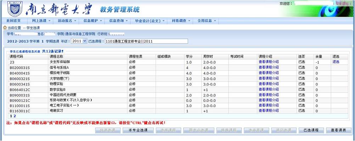Open the 网上选课 menu
Viewport: 355px width, 141px height.
coord(41,20)
